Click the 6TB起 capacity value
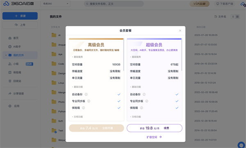Image resolution: width=246 pixels, height=148 pixels. tap(174, 64)
